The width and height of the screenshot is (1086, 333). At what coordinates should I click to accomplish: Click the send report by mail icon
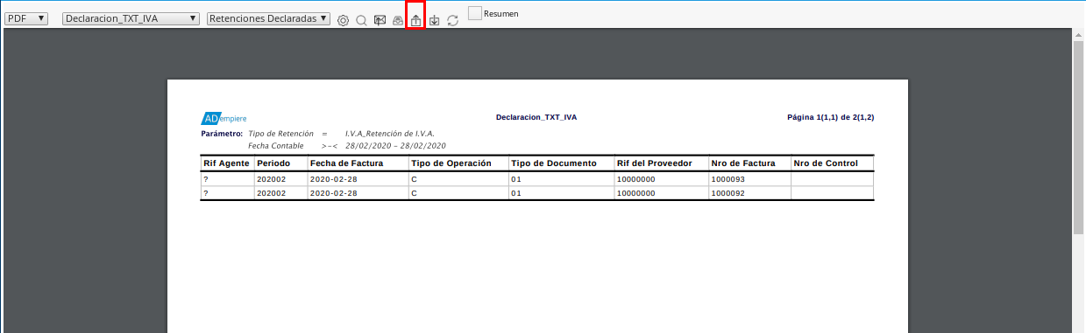coord(380,20)
